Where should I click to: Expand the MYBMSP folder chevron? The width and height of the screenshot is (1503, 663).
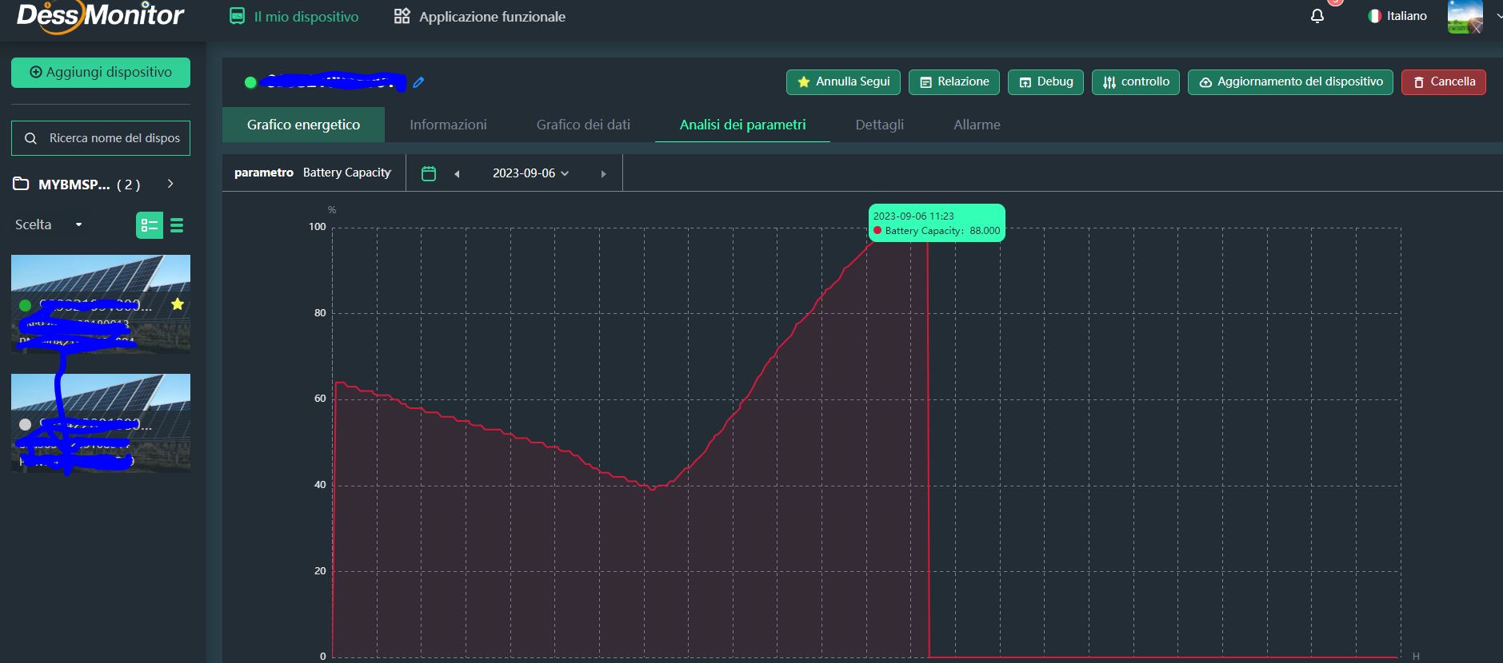[170, 184]
